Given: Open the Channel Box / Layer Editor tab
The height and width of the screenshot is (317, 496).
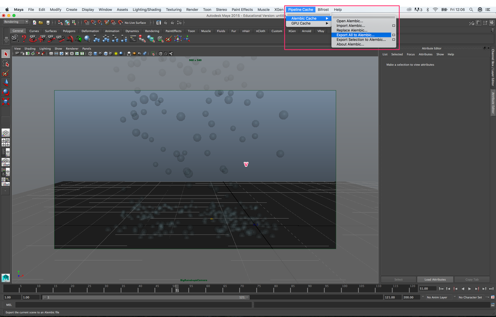Looking at the screenshot, I should [493, 68].
